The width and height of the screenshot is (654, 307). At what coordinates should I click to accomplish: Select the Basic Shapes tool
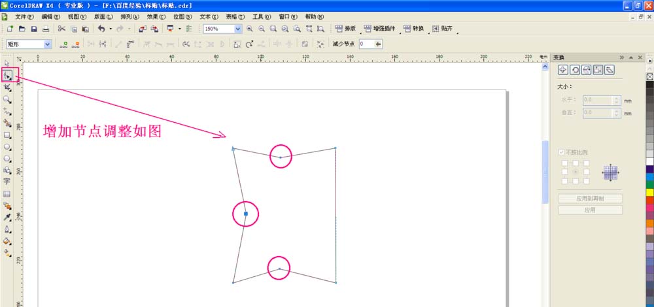[7, 170]
